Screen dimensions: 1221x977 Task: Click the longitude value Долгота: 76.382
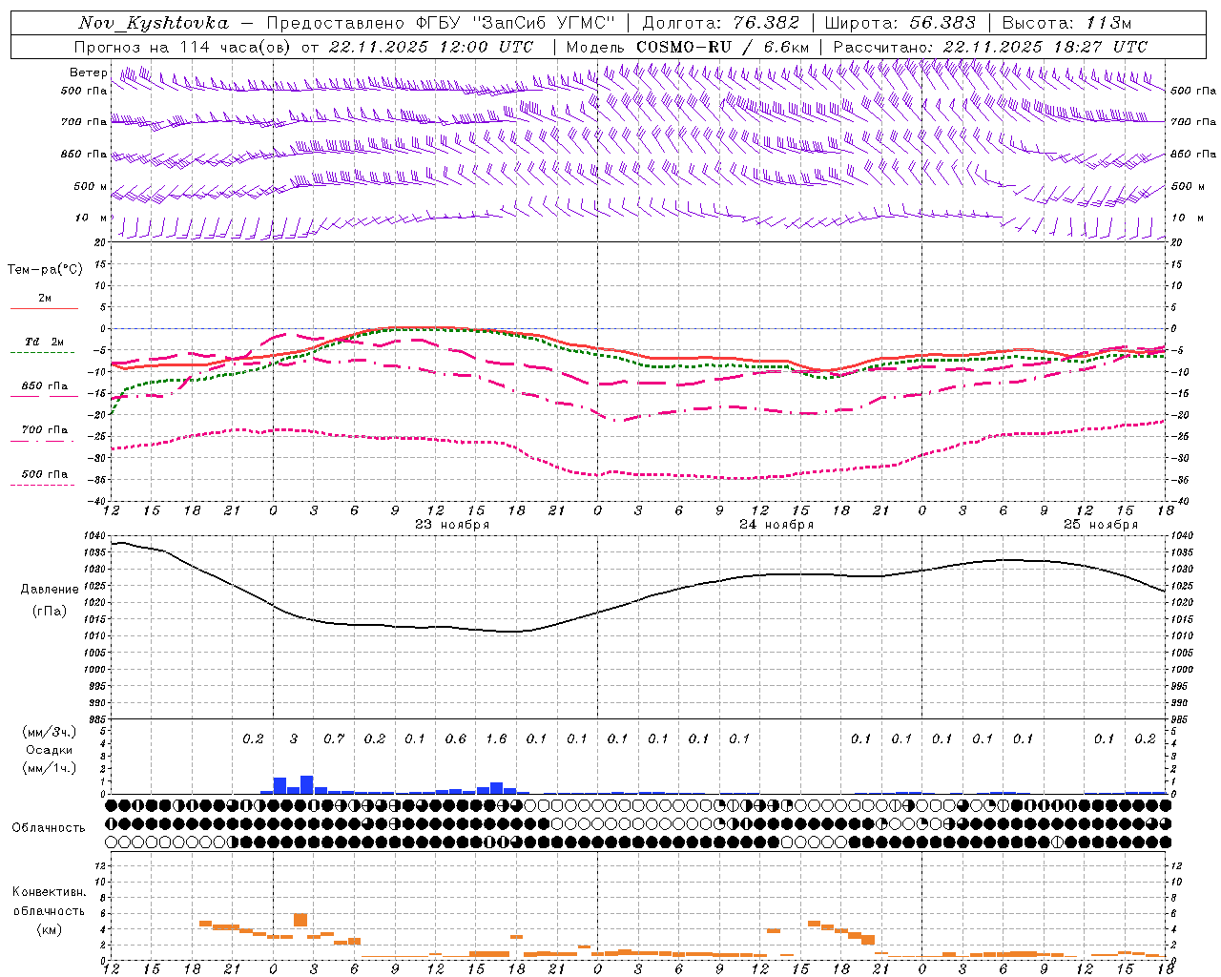(721, 23)
